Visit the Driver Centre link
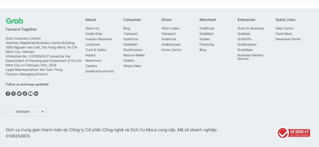 [171, 50]
